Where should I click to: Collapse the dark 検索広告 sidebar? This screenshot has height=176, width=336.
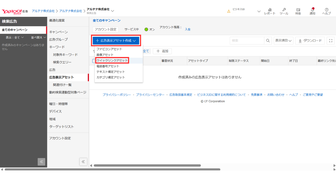tap(41, 162)
